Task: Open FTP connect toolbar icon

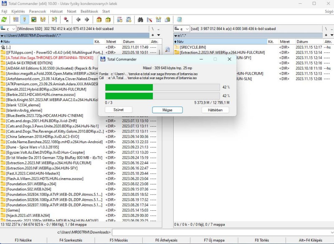Action: point(120,20)
